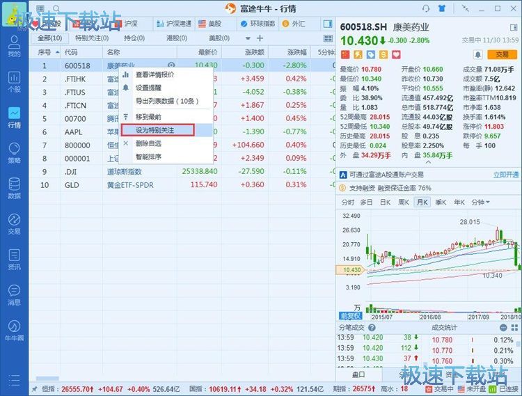Choose 导出列表数据 (10条) menu item
The width and height of the screenshot is (522, 396).
tap(166, 101)
